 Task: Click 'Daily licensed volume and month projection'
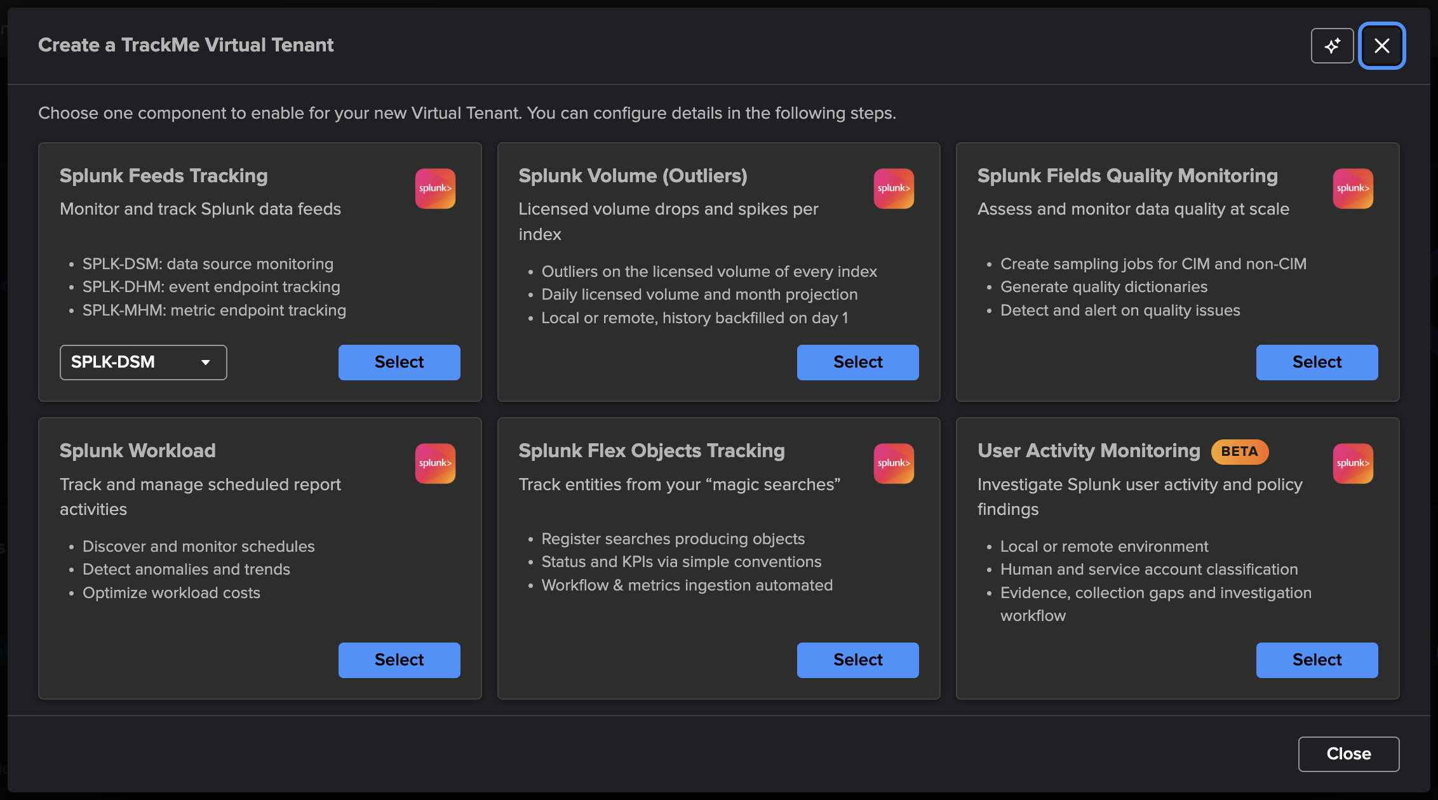(x=699, y=295)
